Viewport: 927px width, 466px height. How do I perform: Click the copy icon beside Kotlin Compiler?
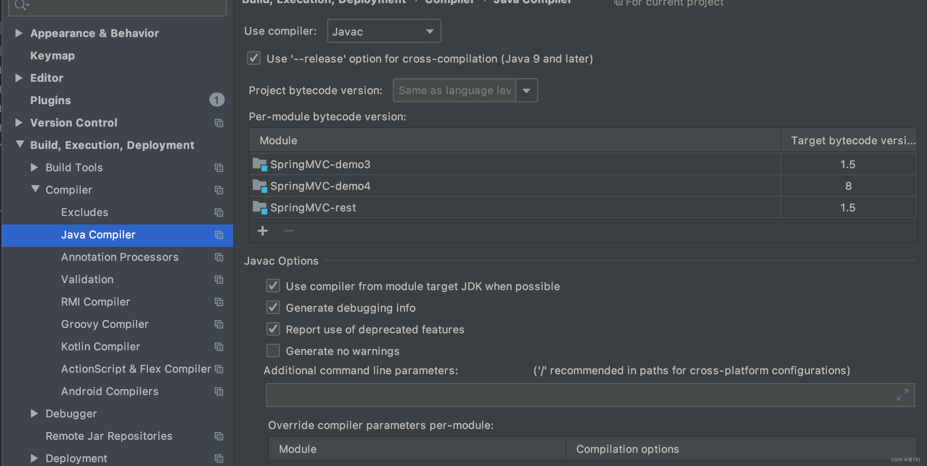click(219, 346)
